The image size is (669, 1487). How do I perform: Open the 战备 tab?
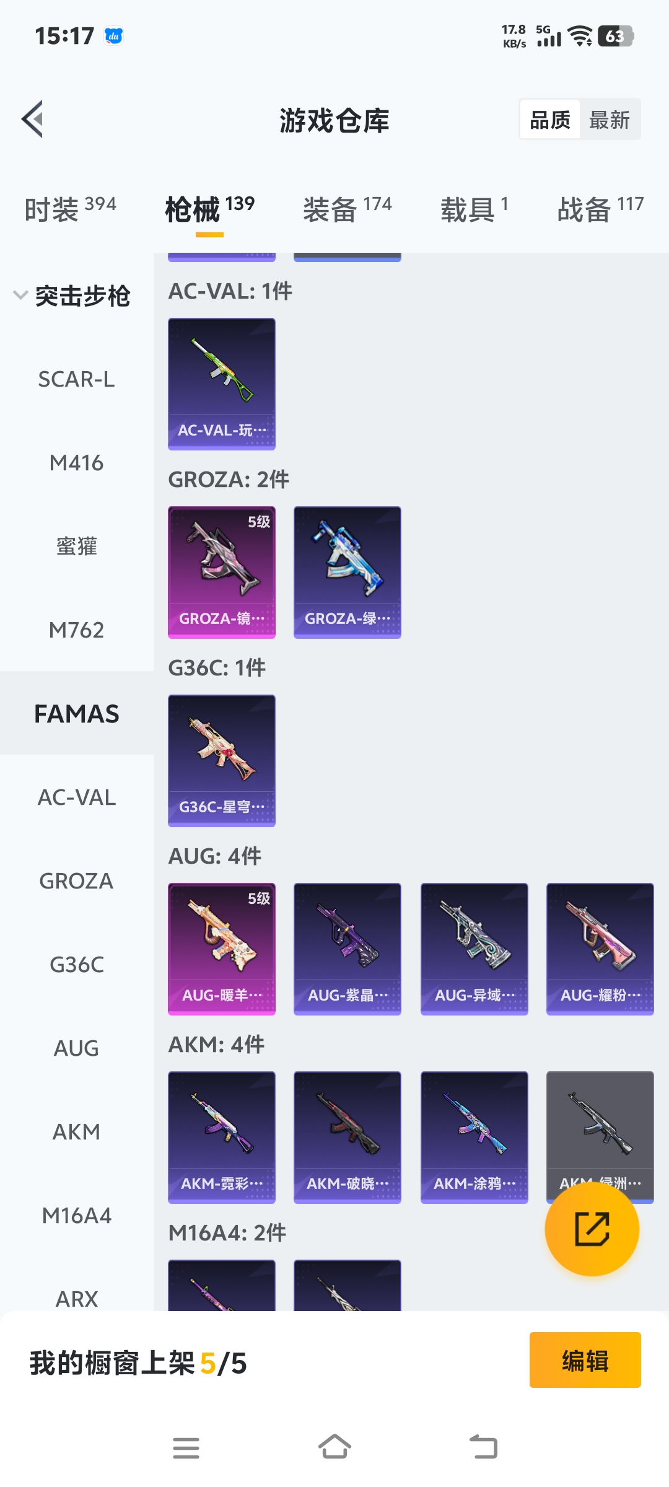(x=600, y=209)
